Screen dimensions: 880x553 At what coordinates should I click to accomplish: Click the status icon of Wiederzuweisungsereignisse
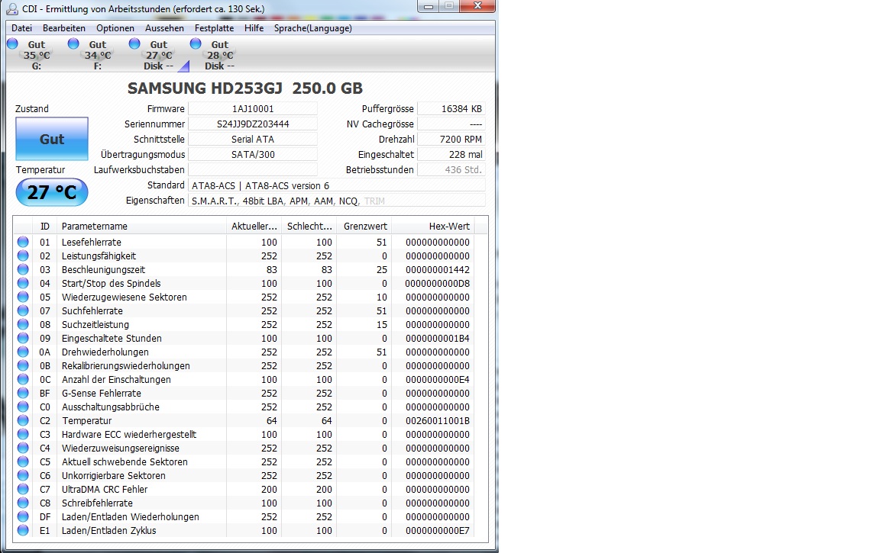click(23, 448)
